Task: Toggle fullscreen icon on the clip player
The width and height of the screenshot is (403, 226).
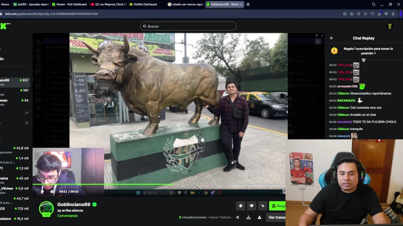Action: click(x=284, y=192)
